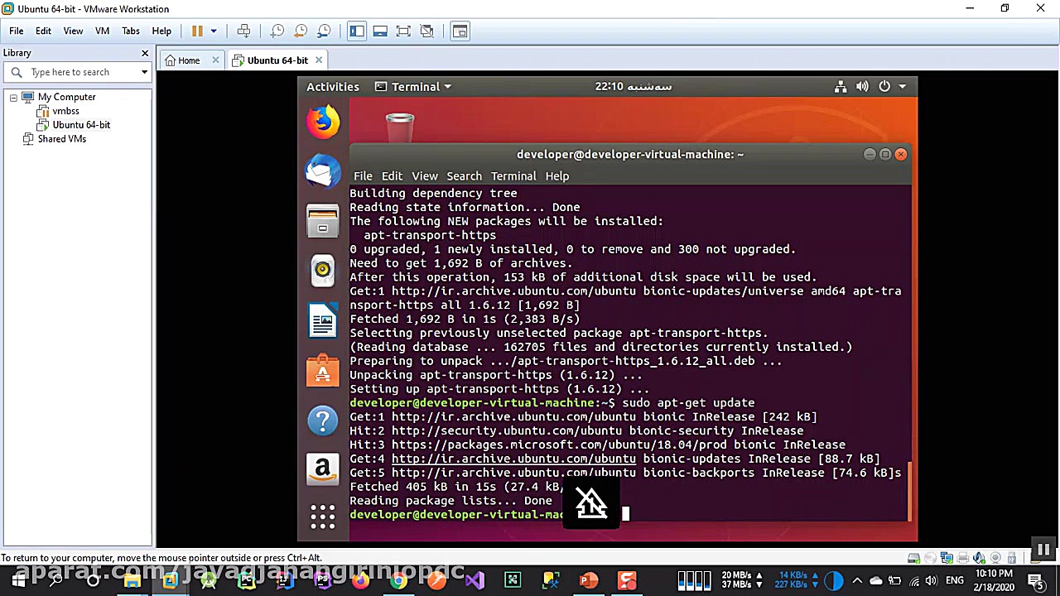Open Firefox from the Ubuntu dock
This screenshot has width=1060, height=596.
pos(323,121)
